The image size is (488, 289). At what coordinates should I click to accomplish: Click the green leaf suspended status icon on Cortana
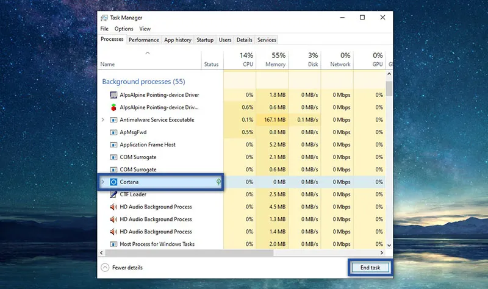click(x=219, y=182)
